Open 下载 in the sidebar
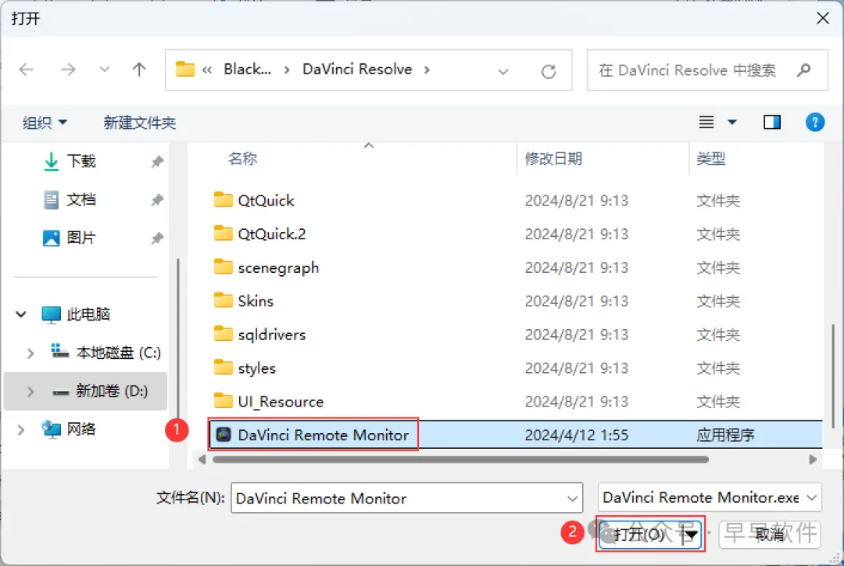The image size is (844, 566). click(x=80, y=161)
